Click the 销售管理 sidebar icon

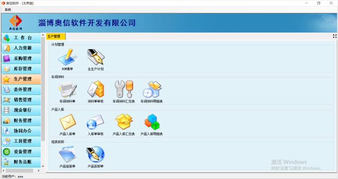[6, 100]
